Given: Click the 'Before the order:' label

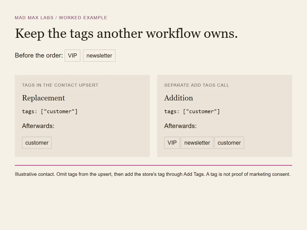Looking at the screenshot, I should (x=39, y=55).
